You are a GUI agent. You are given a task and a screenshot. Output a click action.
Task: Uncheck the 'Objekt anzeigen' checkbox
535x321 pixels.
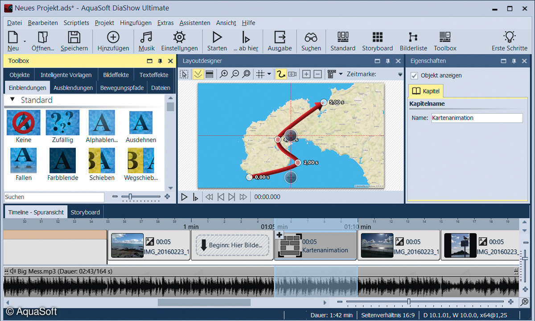point(414,75)
